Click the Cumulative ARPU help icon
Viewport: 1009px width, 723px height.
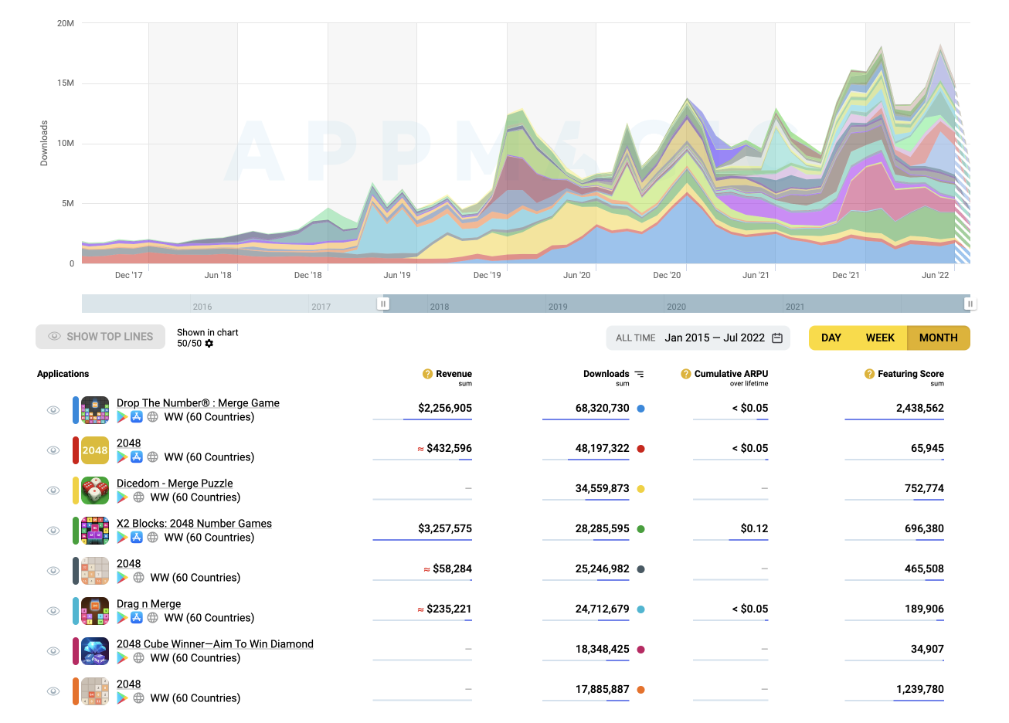pyautogui.click(x=685, y=374)
